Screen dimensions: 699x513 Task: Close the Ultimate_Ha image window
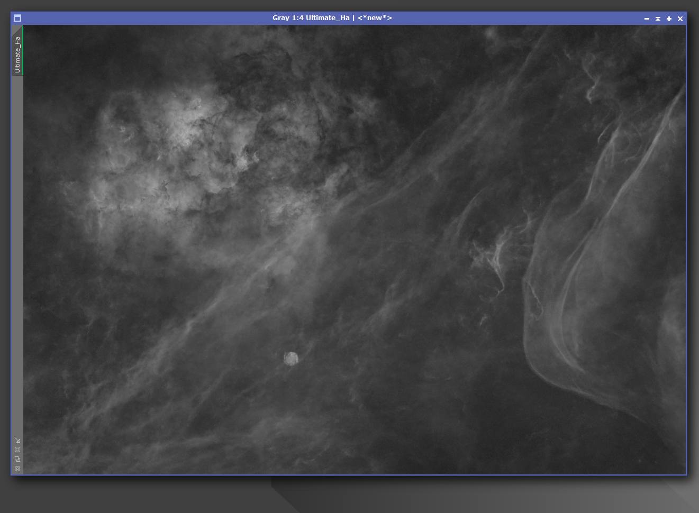tap(680, 19)
